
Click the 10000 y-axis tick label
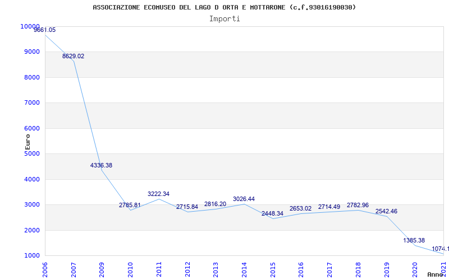(x=30, y=26)
